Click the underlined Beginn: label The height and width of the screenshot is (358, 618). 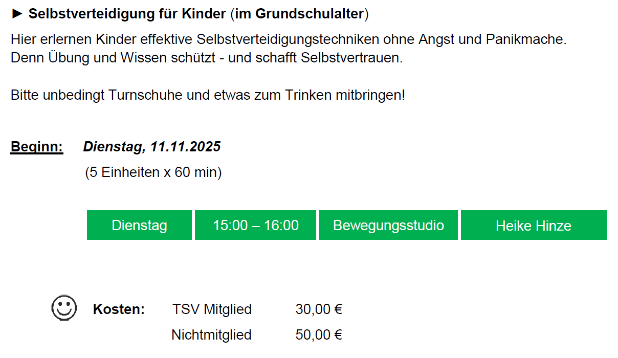(x=37, y=147)
